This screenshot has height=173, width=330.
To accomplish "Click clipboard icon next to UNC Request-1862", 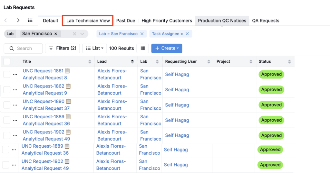I will pyautogui.click(x=68, y=86).
